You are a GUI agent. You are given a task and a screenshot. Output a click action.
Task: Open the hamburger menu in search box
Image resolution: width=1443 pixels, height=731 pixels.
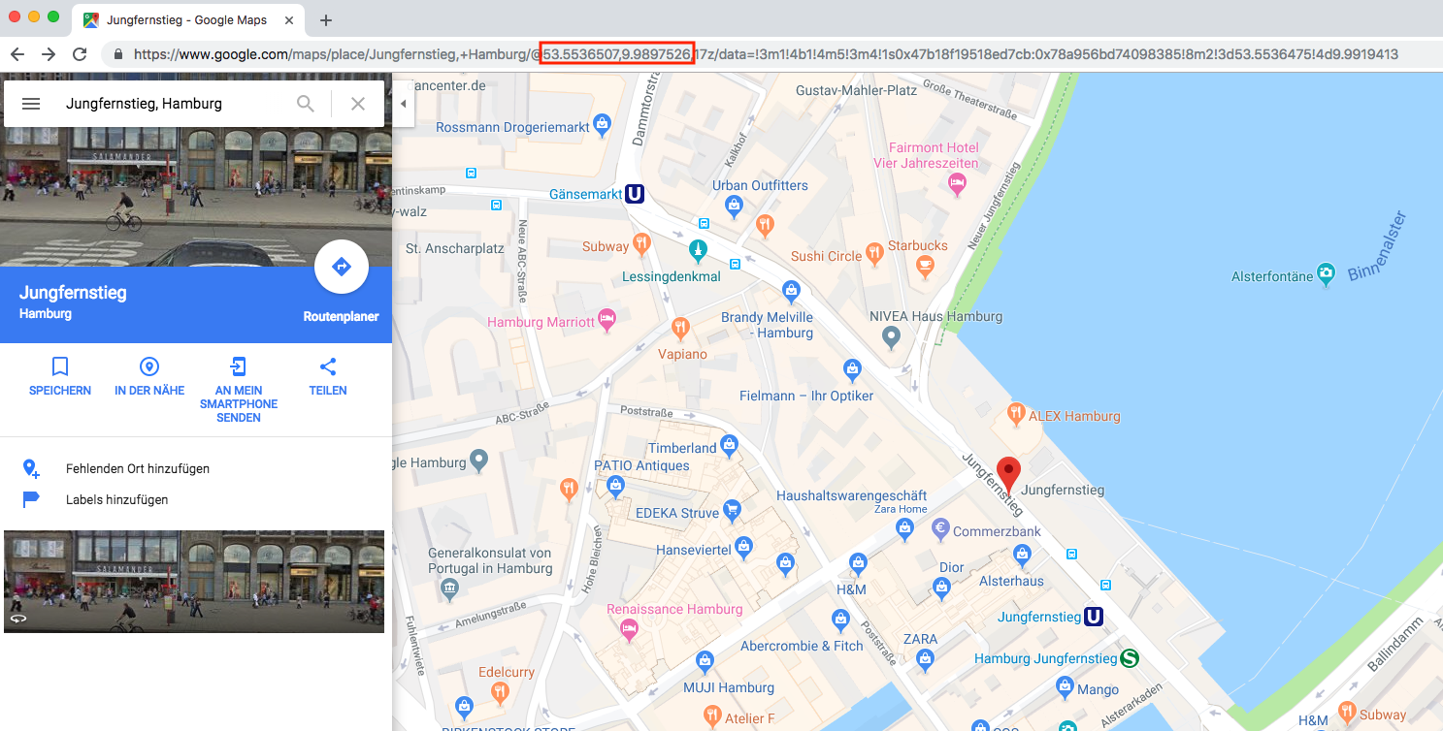(31, 104)
